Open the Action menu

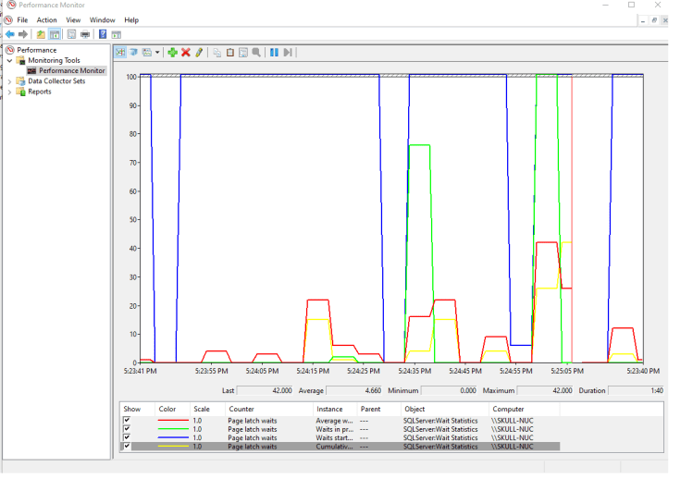(46, 19)
